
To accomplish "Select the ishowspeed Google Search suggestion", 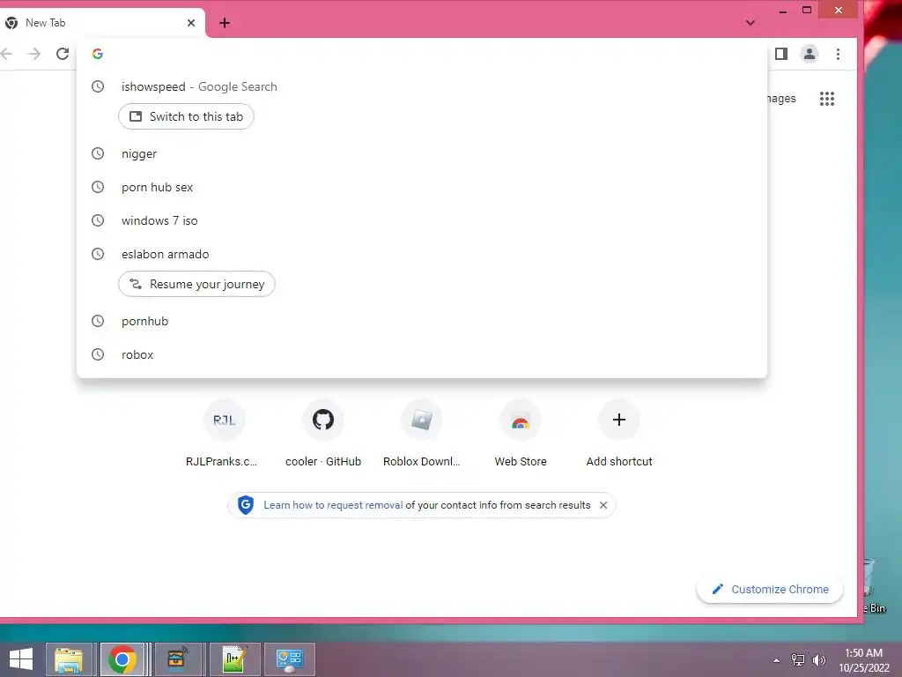I will pyautogui.click(x=422, y=87).
